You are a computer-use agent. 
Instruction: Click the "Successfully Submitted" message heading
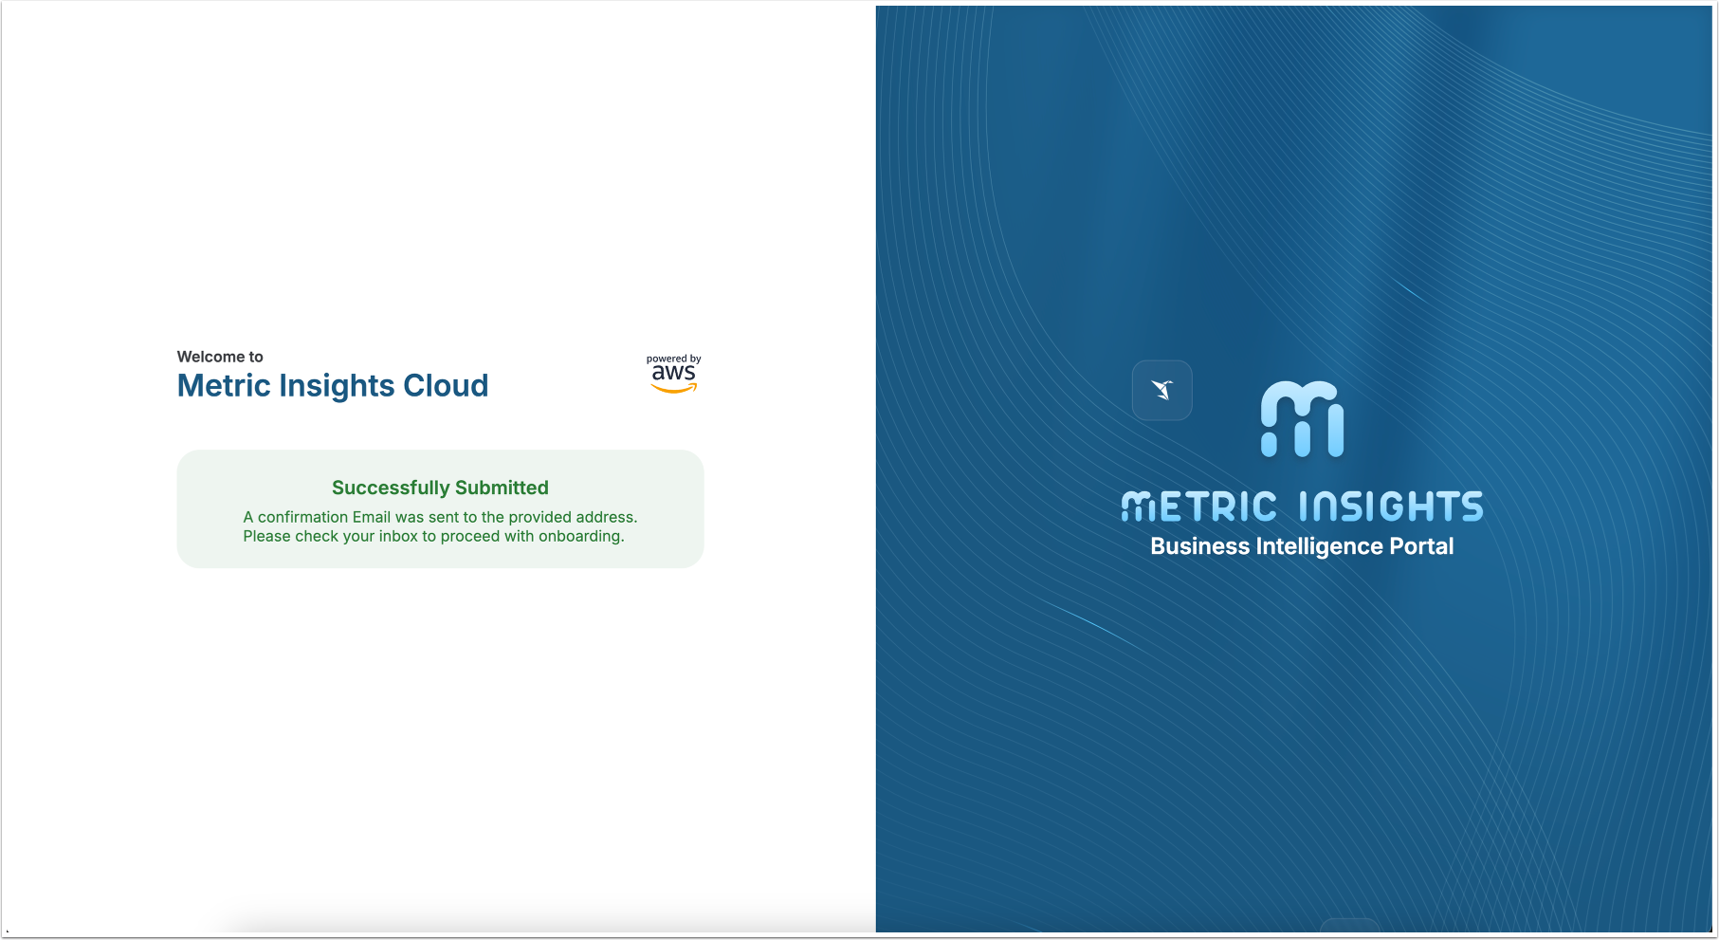click(x=440, y=488)
